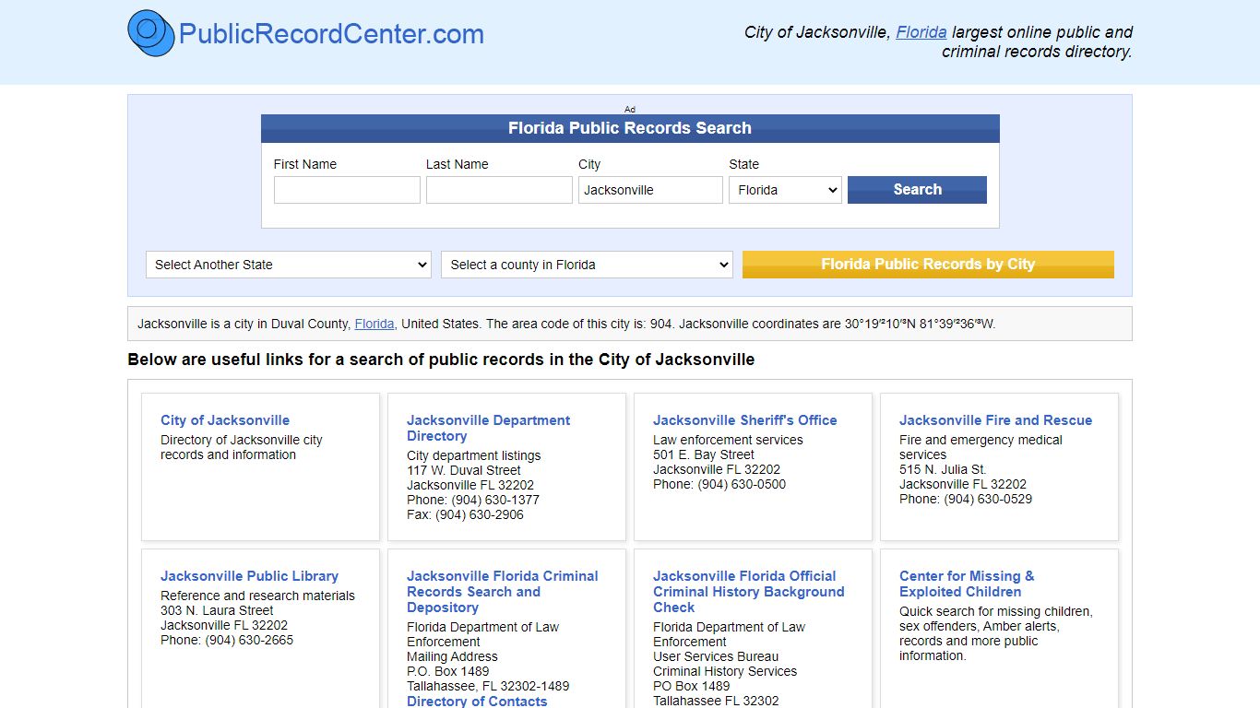Screen dimensions: 1260x708
Task: Open the Directory of Contacts link
Action: tap(477, 701)
